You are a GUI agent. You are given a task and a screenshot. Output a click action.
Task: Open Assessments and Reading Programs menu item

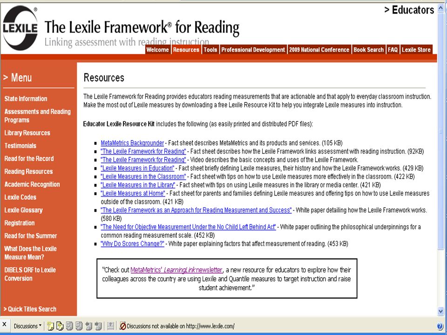(37, 116)
